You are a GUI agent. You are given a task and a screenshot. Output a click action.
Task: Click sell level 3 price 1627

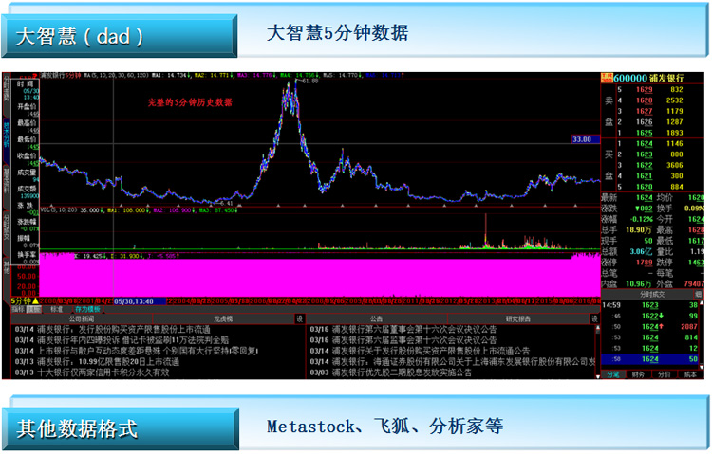click(644, 111)
